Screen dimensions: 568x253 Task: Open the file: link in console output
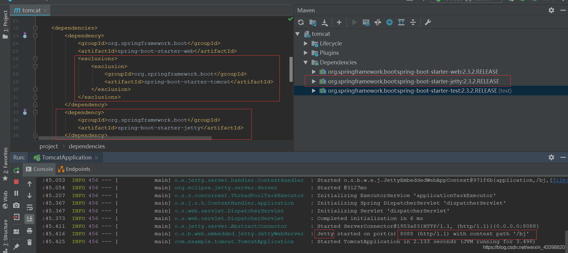[x=560, y=180]
